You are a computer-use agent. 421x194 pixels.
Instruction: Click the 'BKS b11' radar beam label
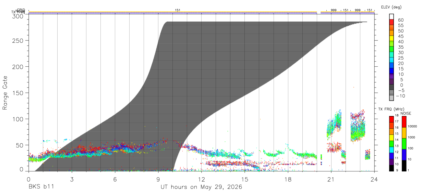pyautogui.click(x=41, y=187)
